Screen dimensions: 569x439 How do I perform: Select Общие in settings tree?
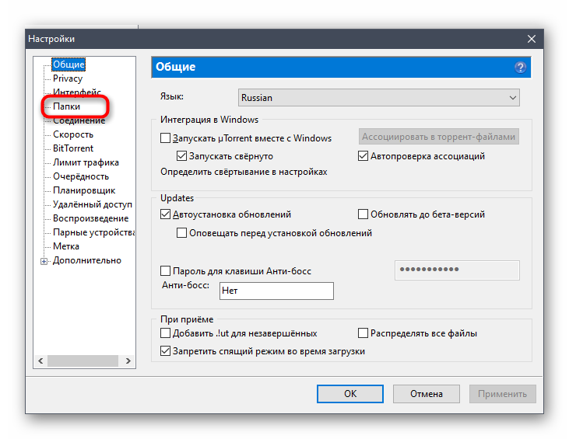coord(68,64)
